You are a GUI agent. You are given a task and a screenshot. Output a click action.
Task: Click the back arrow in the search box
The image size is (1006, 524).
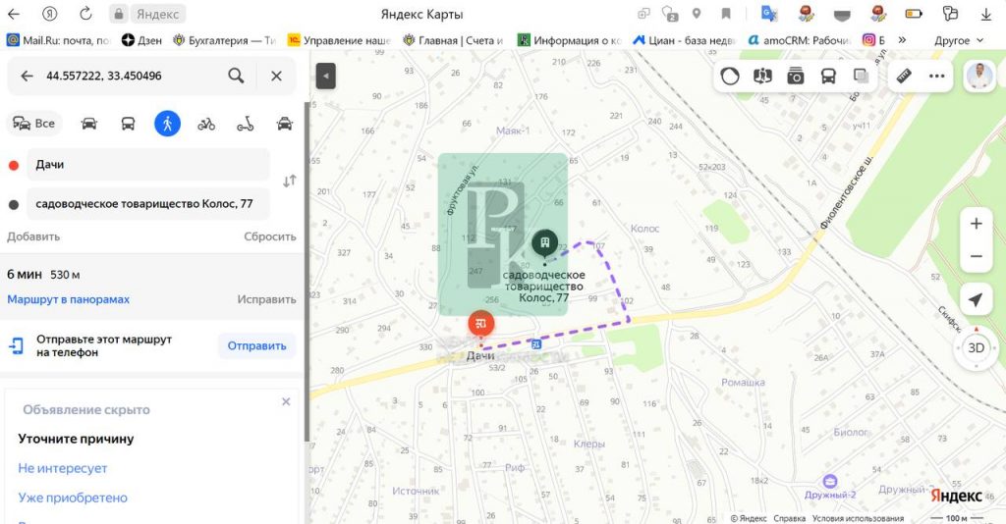[x=27, y=76]
